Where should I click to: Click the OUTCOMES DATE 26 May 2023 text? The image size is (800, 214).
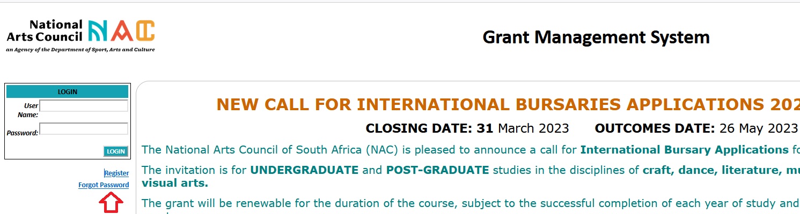point(696,129)
